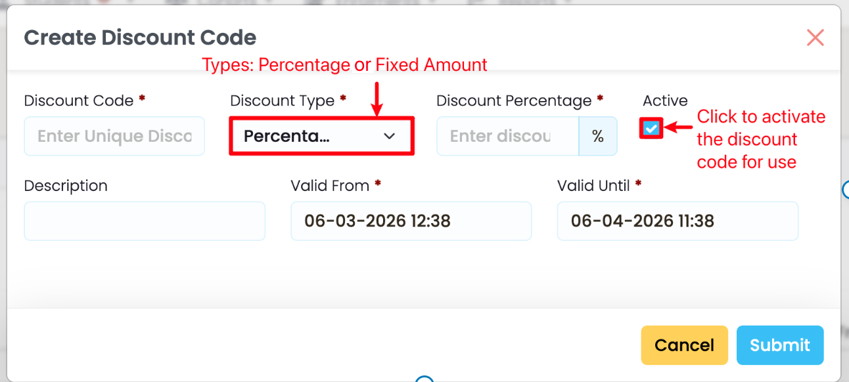Toggle the Active checkbox

coord(651,128)
